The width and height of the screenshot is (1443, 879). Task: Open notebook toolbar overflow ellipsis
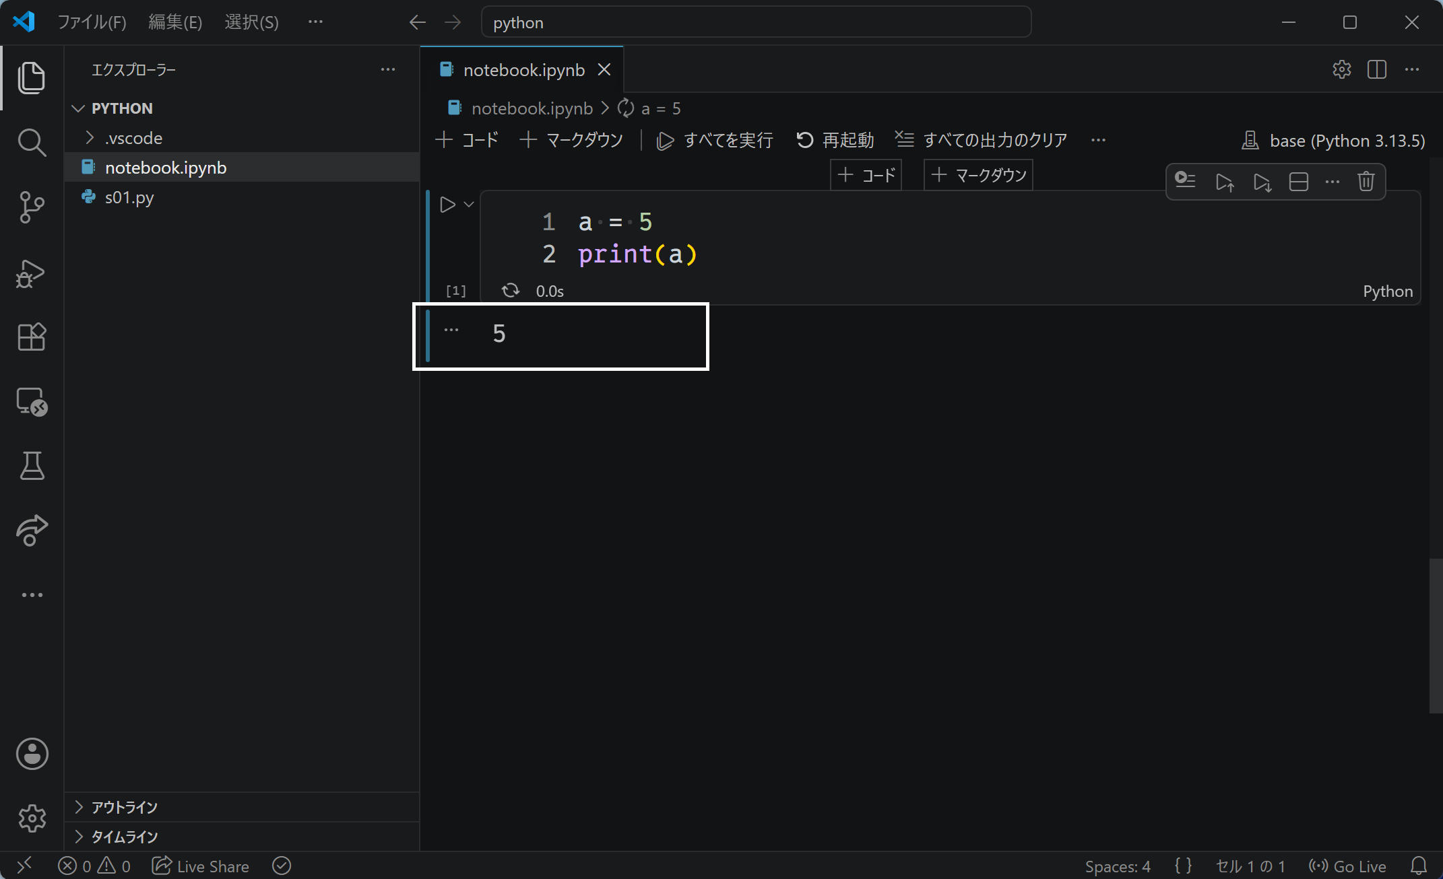1098,140
